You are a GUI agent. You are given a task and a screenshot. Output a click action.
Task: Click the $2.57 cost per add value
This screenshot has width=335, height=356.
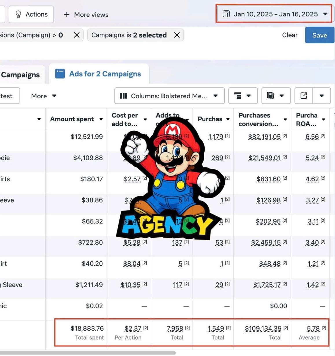click(x=132, y=179)
